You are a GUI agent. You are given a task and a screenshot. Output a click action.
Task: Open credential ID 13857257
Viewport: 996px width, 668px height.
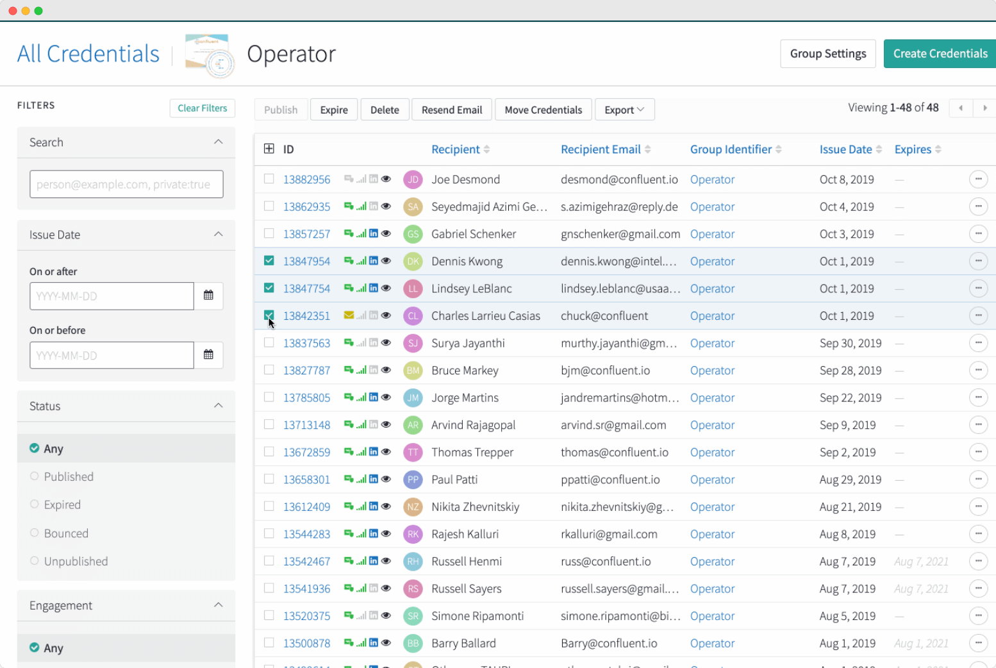pyautogui.click(x=307, y=234)
